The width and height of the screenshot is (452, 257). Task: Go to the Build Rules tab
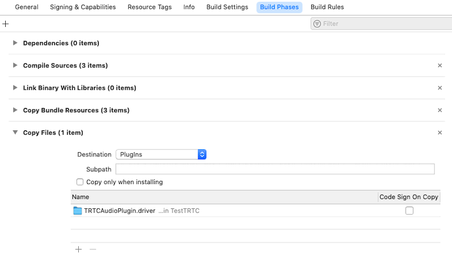[327, 7]
